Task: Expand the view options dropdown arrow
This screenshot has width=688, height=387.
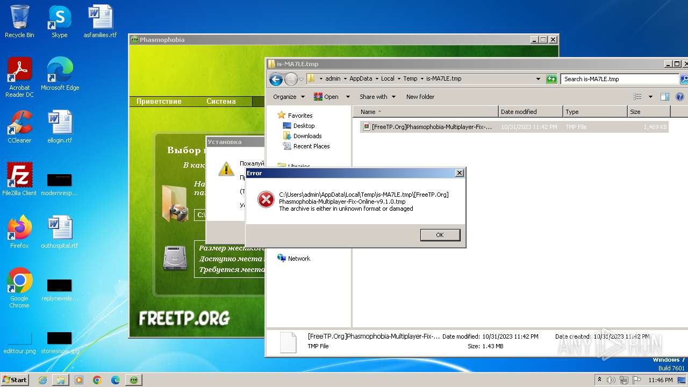Action: (x=650, y=97)
